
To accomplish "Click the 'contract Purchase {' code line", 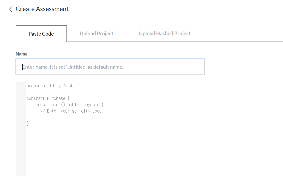I will coord(48,98).
